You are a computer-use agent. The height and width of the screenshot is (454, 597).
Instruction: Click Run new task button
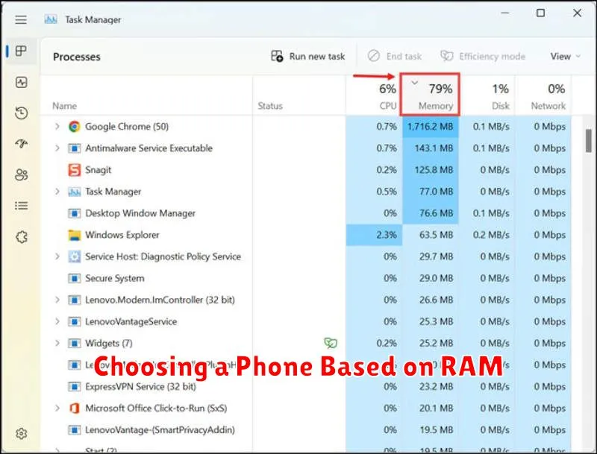pyautogui.click(x=307, y=56)
